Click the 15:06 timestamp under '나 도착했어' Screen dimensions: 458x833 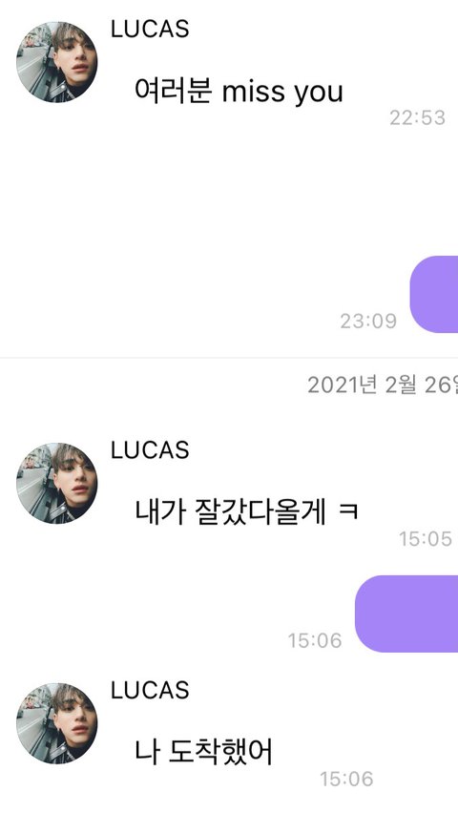click(x=346, y=779)
